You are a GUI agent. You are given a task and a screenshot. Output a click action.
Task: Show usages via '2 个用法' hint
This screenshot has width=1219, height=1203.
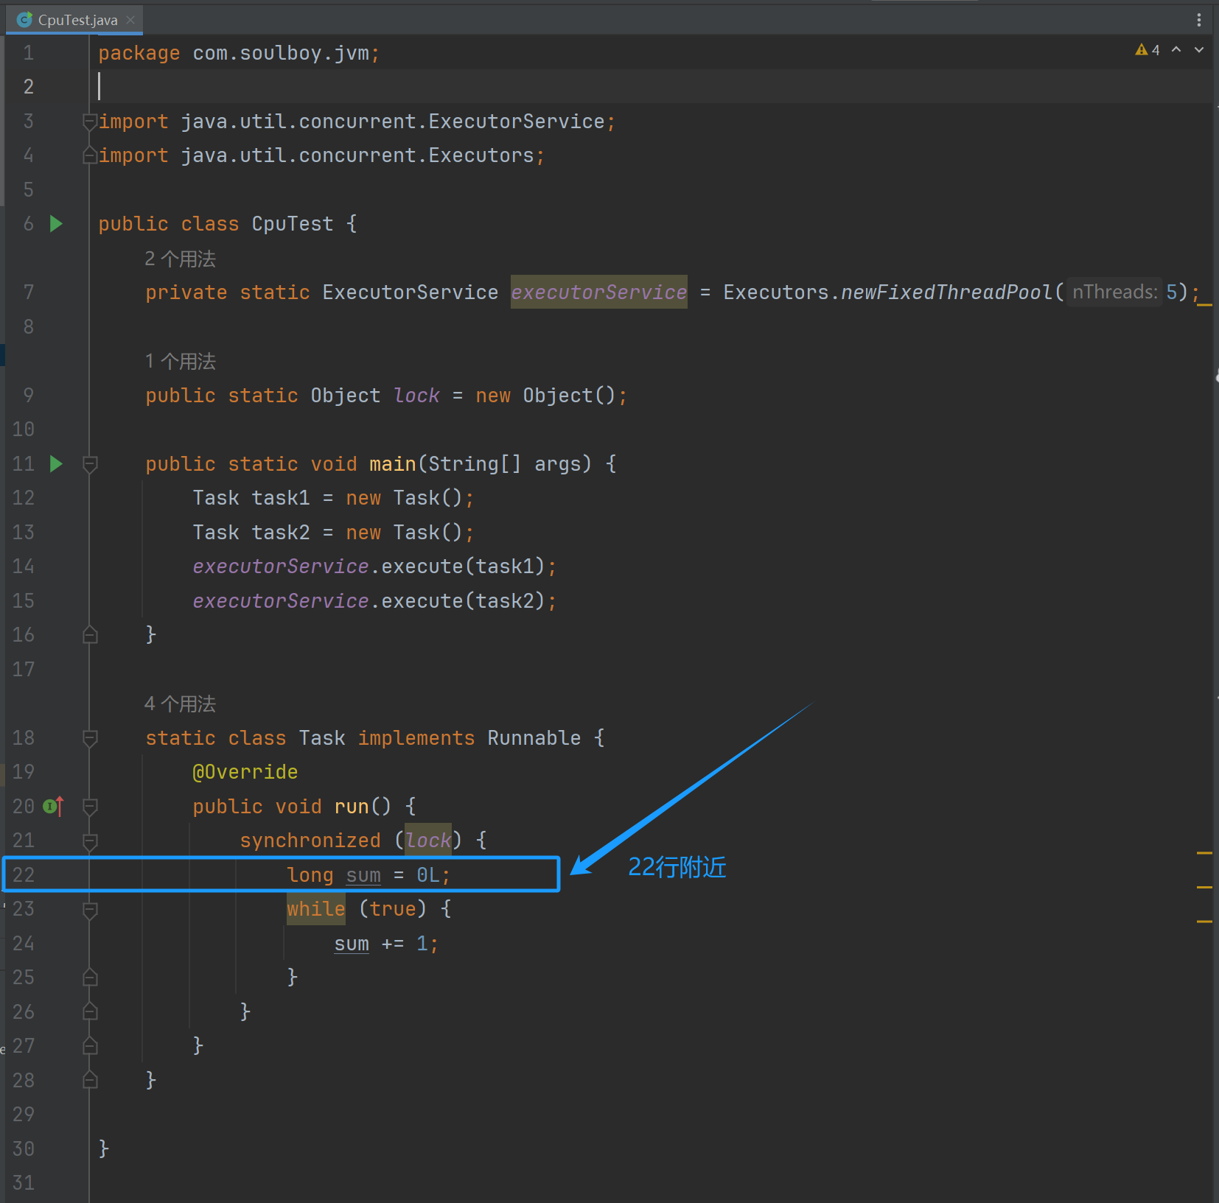(181, 259)
